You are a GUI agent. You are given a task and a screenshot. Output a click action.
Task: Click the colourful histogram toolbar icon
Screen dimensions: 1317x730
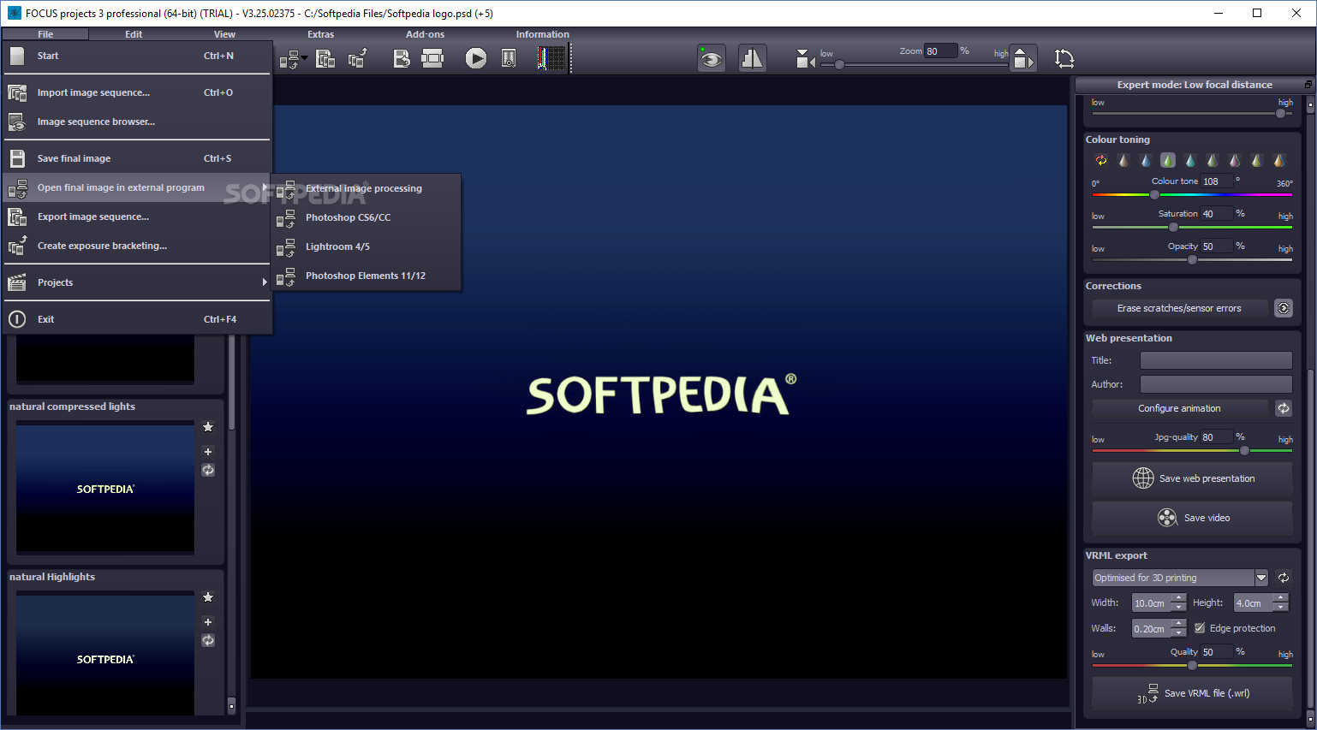click(552, 58)
